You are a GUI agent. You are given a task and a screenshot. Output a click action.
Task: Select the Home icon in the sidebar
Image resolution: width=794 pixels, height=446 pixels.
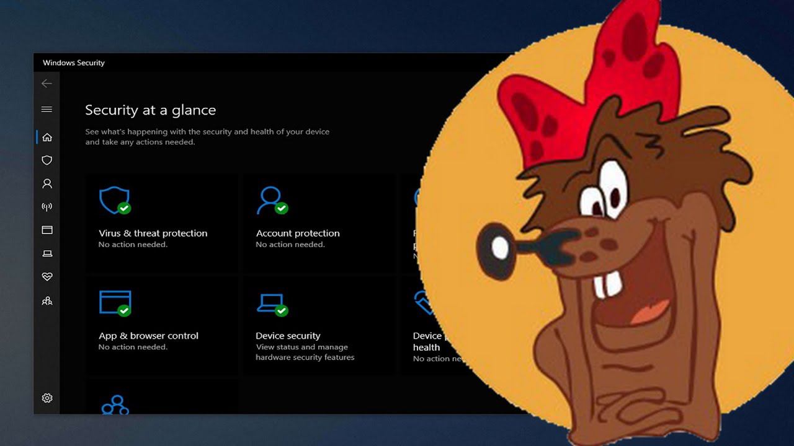47,137
